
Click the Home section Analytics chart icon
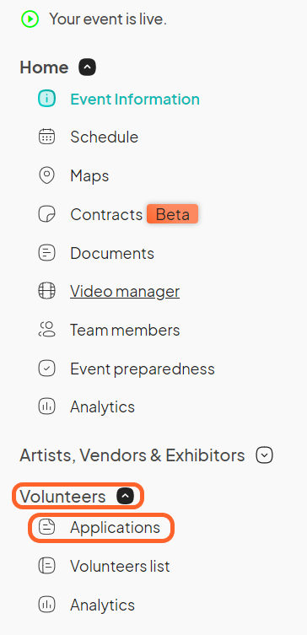[47, 406]
